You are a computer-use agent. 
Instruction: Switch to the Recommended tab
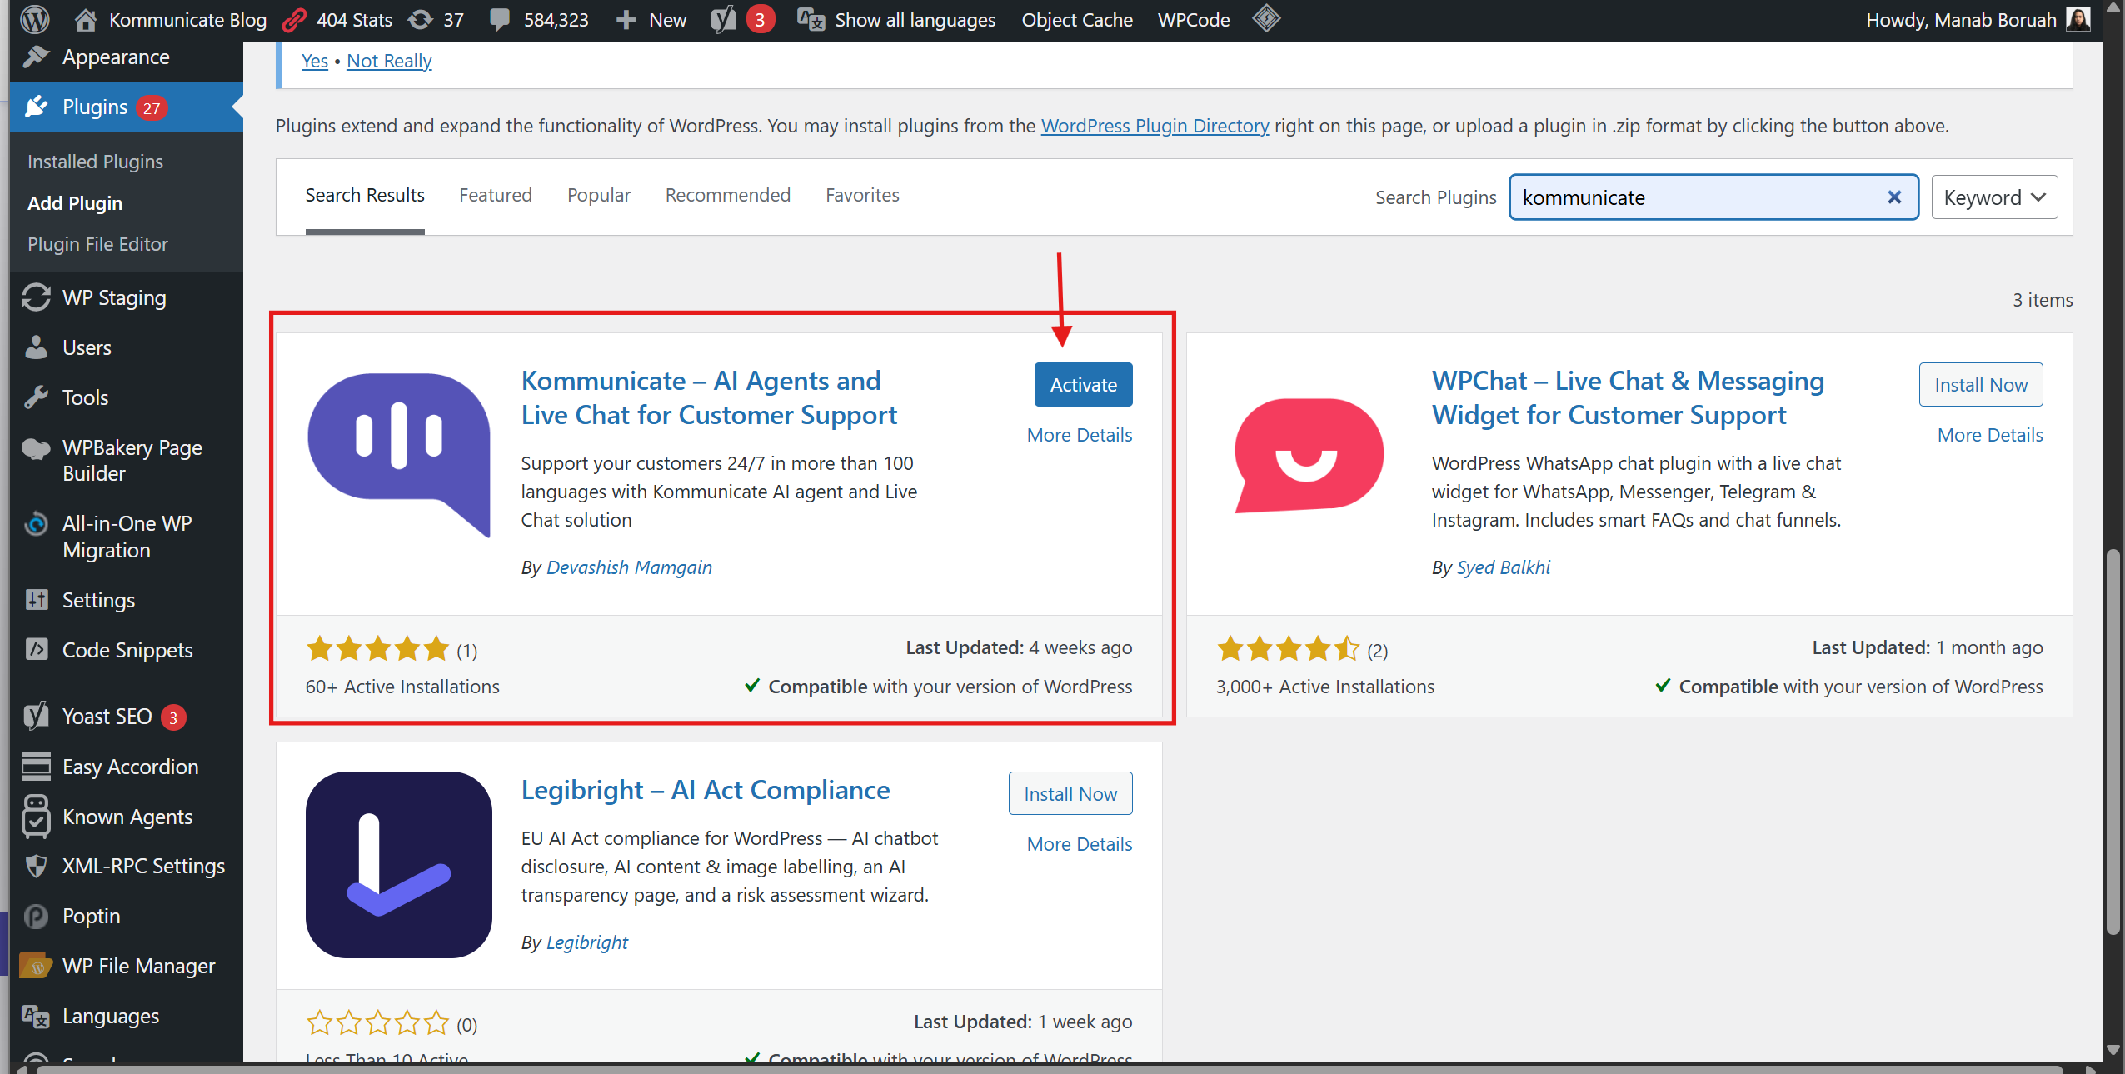[728, 195]
